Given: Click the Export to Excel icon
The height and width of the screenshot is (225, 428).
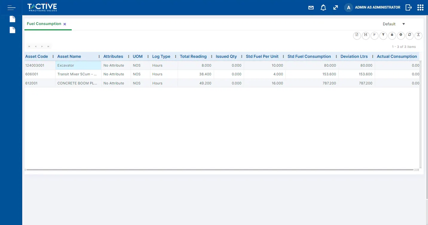Looking at the screenshot, I should click(357, 35).
